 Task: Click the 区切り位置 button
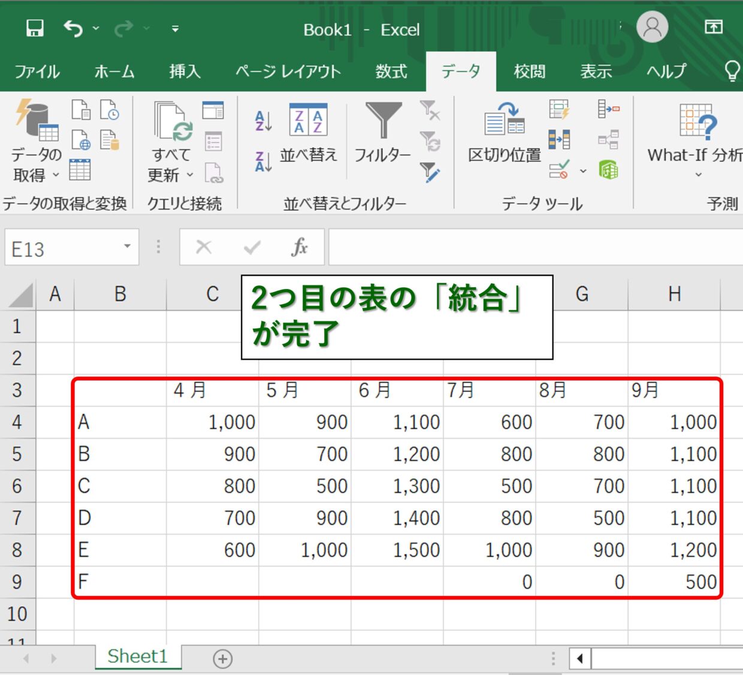(x=505, y=133)
